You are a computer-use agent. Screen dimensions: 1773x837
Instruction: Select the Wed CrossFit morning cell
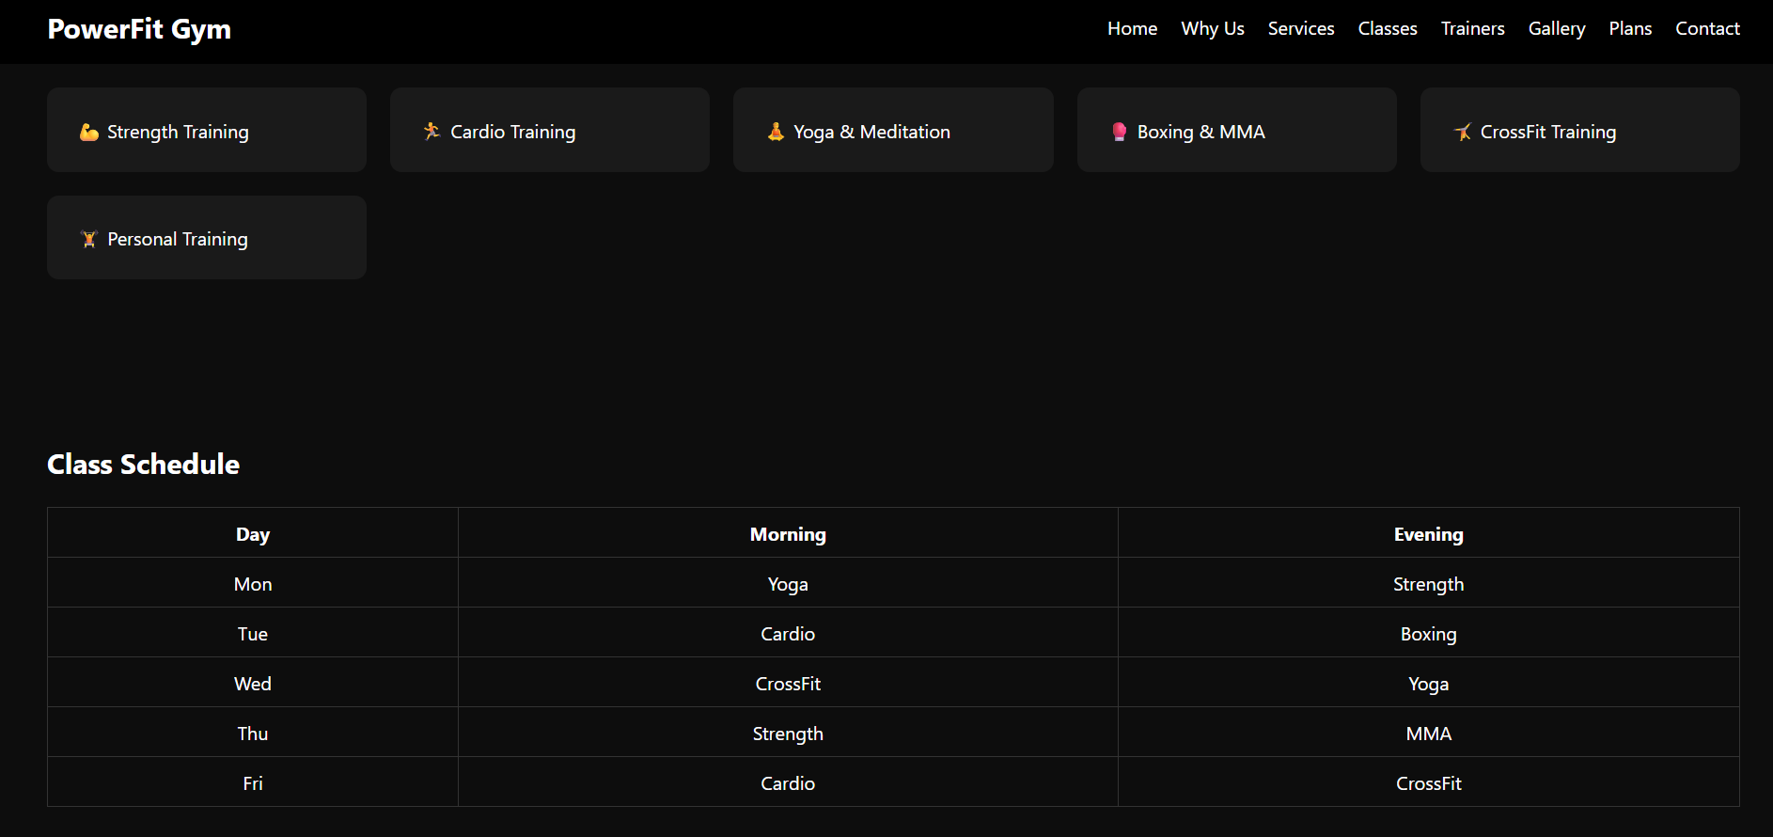click(788, 683)
